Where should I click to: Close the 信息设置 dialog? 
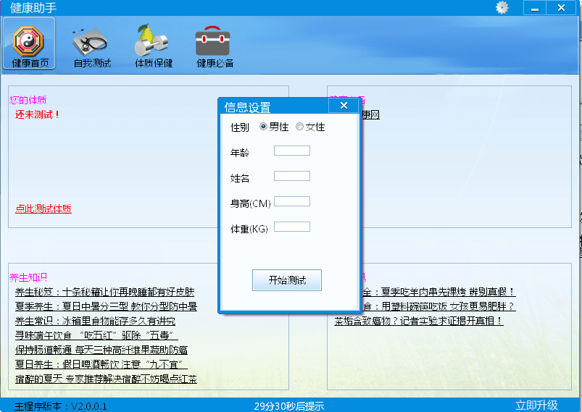click(344, 106)
